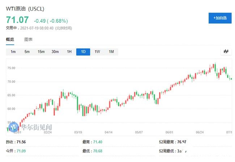This screenshot has height=162, width=235.
Task: Switch to the 概览 tab
Action: 10,39
